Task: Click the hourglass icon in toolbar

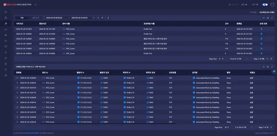Action: (108, 18)
